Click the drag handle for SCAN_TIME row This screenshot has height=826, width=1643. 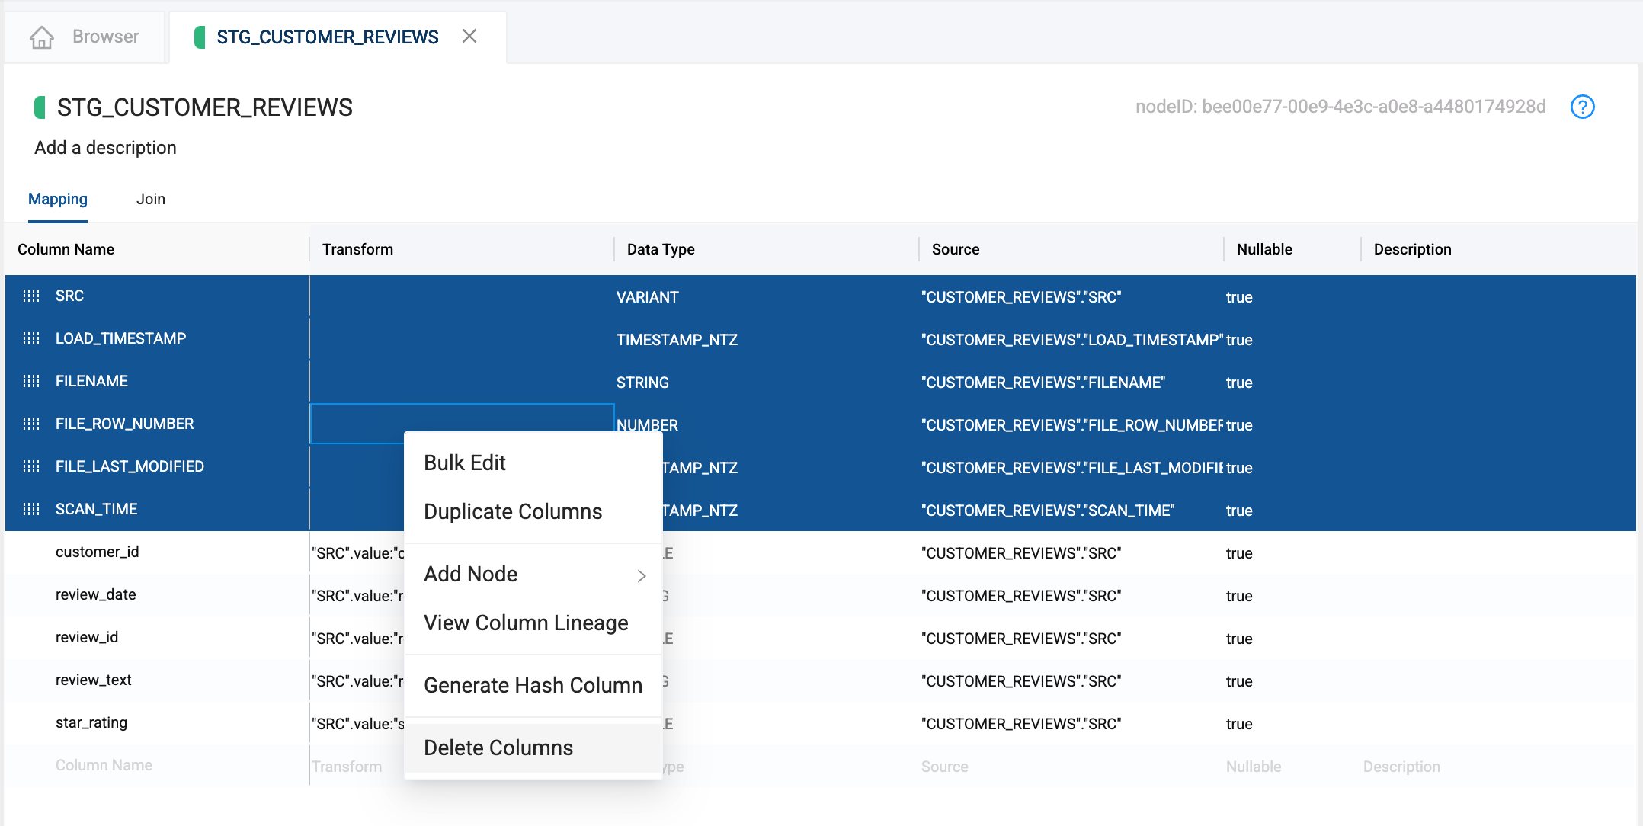tap(31, 509)
